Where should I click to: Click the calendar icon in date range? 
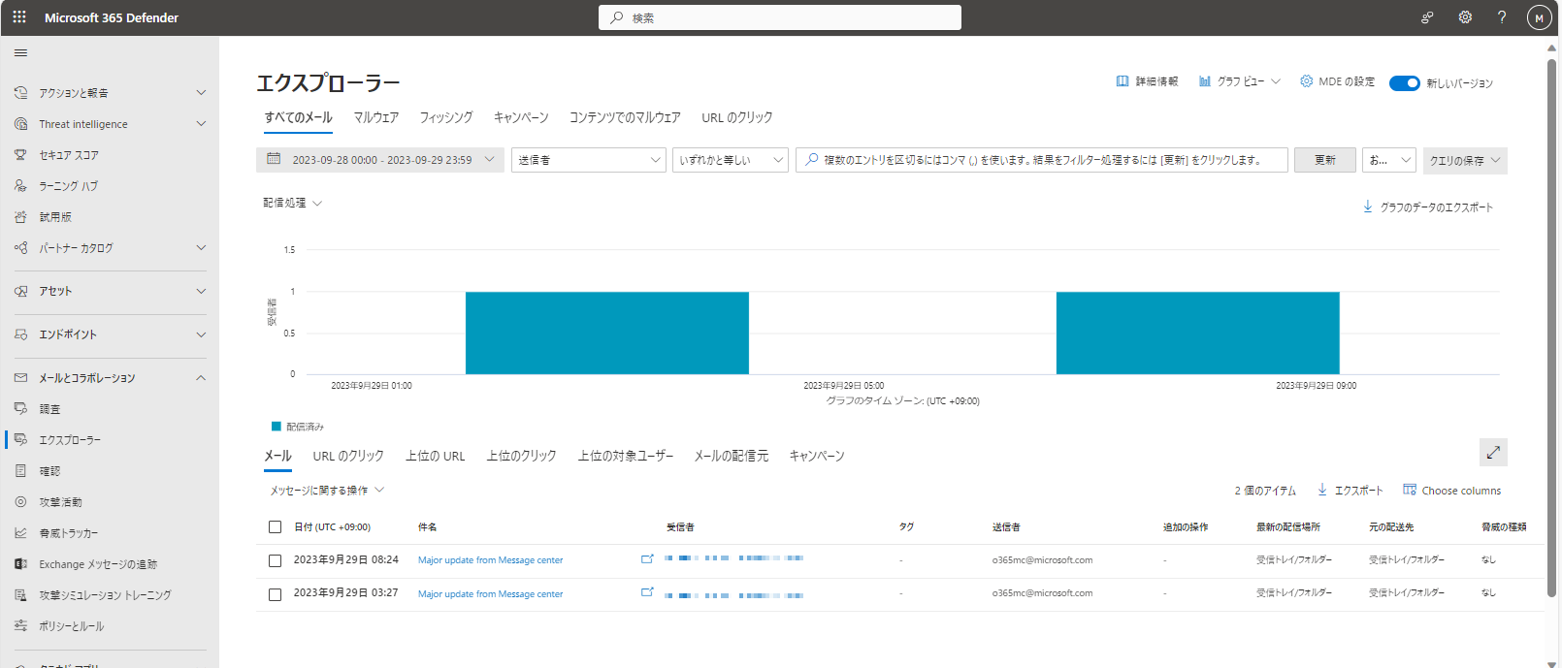pos(274,159)
